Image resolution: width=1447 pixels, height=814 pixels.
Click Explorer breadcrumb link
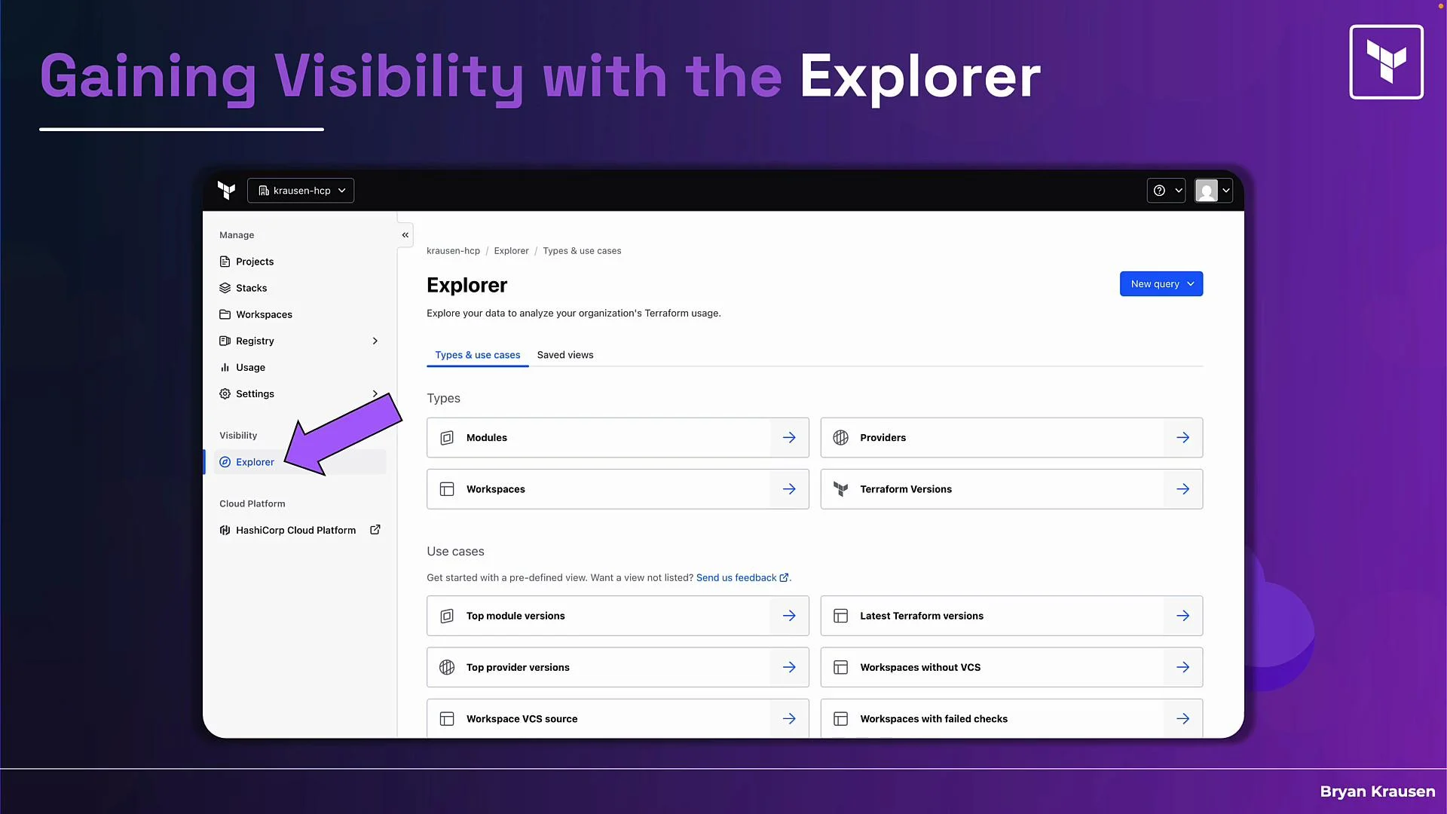point(511,251)
